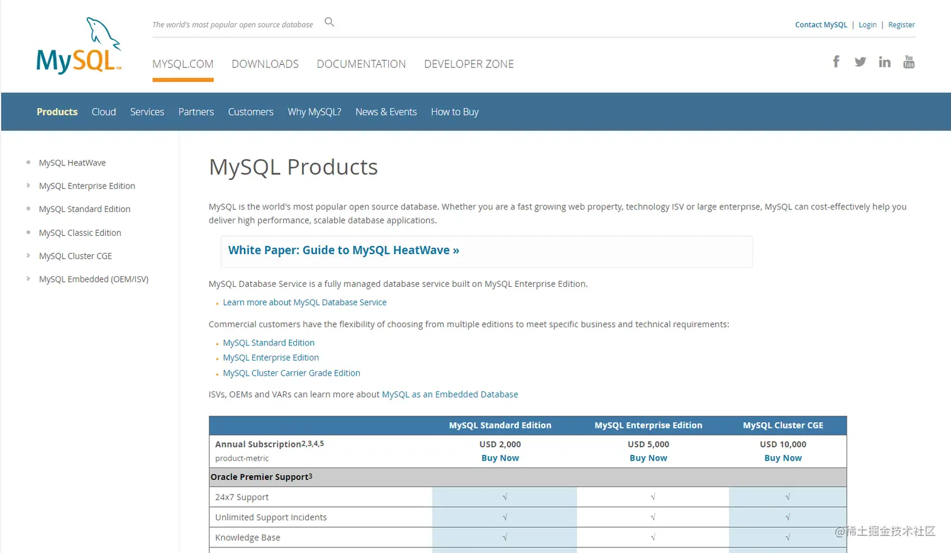Click the MySQL dolphin logo
The image size is (951, 553).
coord(79,45)
